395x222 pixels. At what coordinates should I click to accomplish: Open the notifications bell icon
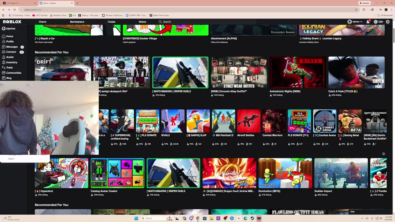[368, 22]
